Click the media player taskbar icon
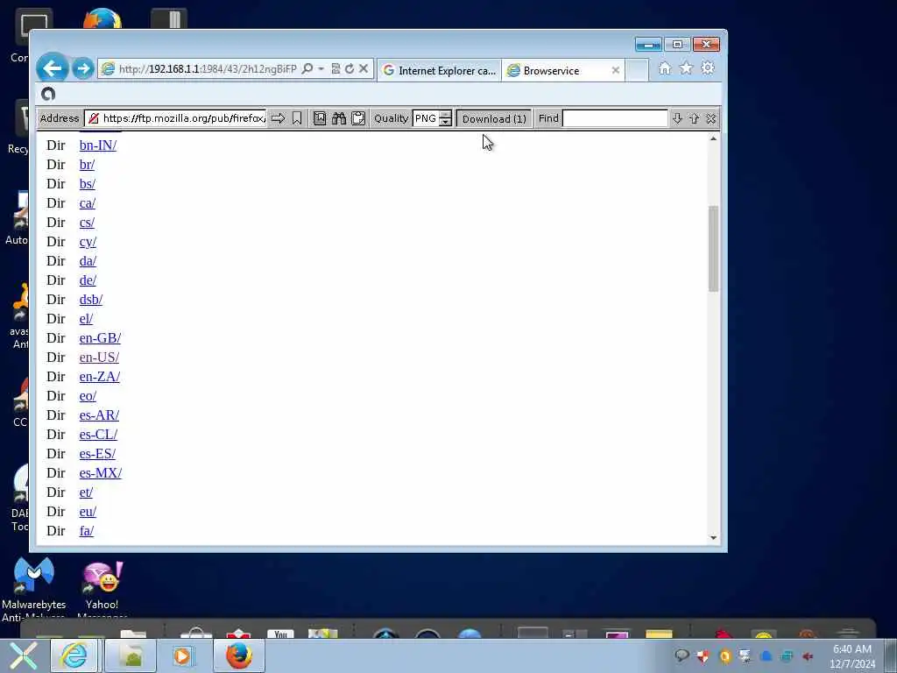This screenshot has height=673, width=897. (182, 655)
